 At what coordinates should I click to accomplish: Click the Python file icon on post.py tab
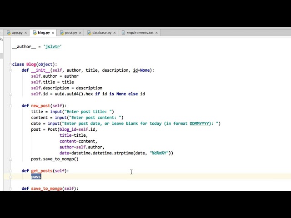(62, 33)
